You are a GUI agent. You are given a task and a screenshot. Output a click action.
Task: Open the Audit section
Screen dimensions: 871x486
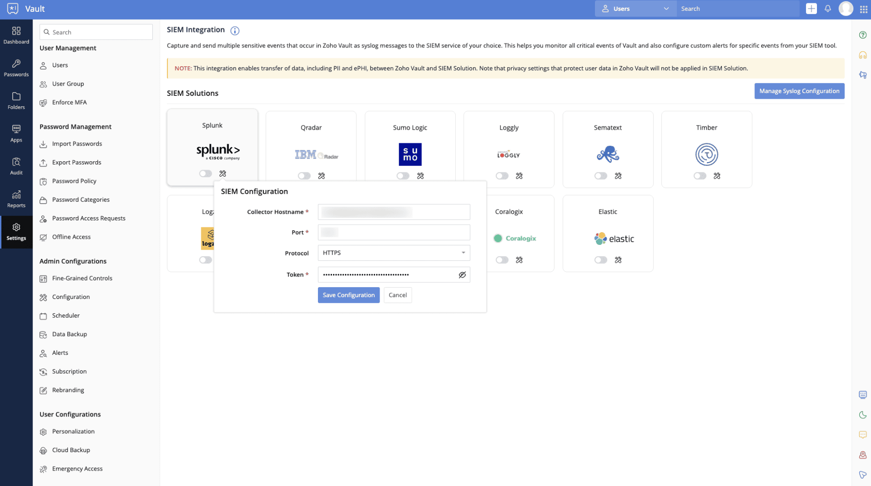pyautogui.click(x=16, y=166)
